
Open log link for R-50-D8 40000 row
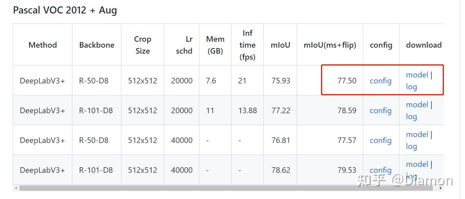412,147
